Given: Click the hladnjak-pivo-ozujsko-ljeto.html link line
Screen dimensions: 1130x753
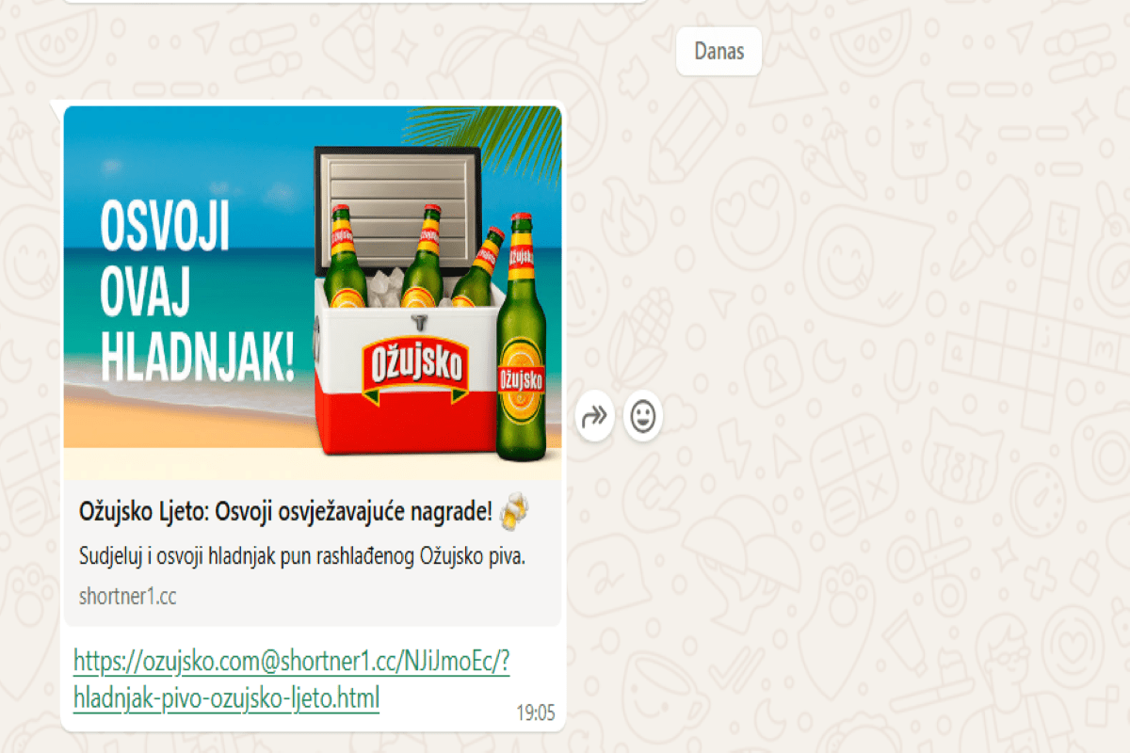Looking at the screenshot, I should click(x=226, y=698).
